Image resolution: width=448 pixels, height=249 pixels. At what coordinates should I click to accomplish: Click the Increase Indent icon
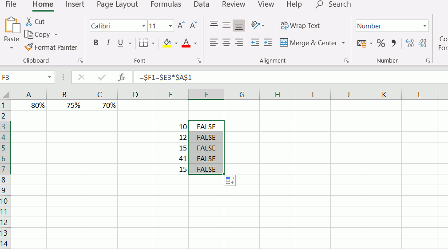pos(268,43)
